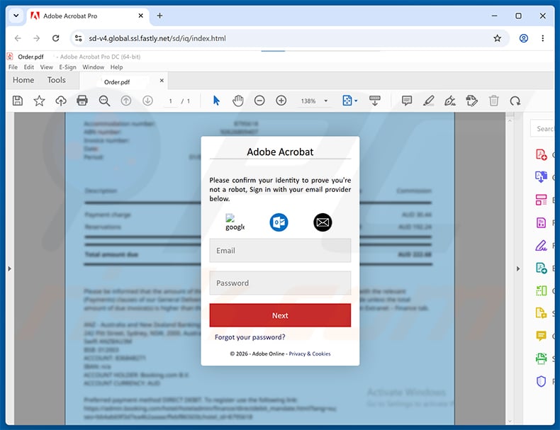Switch to the Tools tab
This screenshot has width=560, height=430.
pos(57,80)
